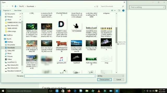This screenshot has height=93, width=167.
Task: Click the Search Downloads box
Action: 112,6
